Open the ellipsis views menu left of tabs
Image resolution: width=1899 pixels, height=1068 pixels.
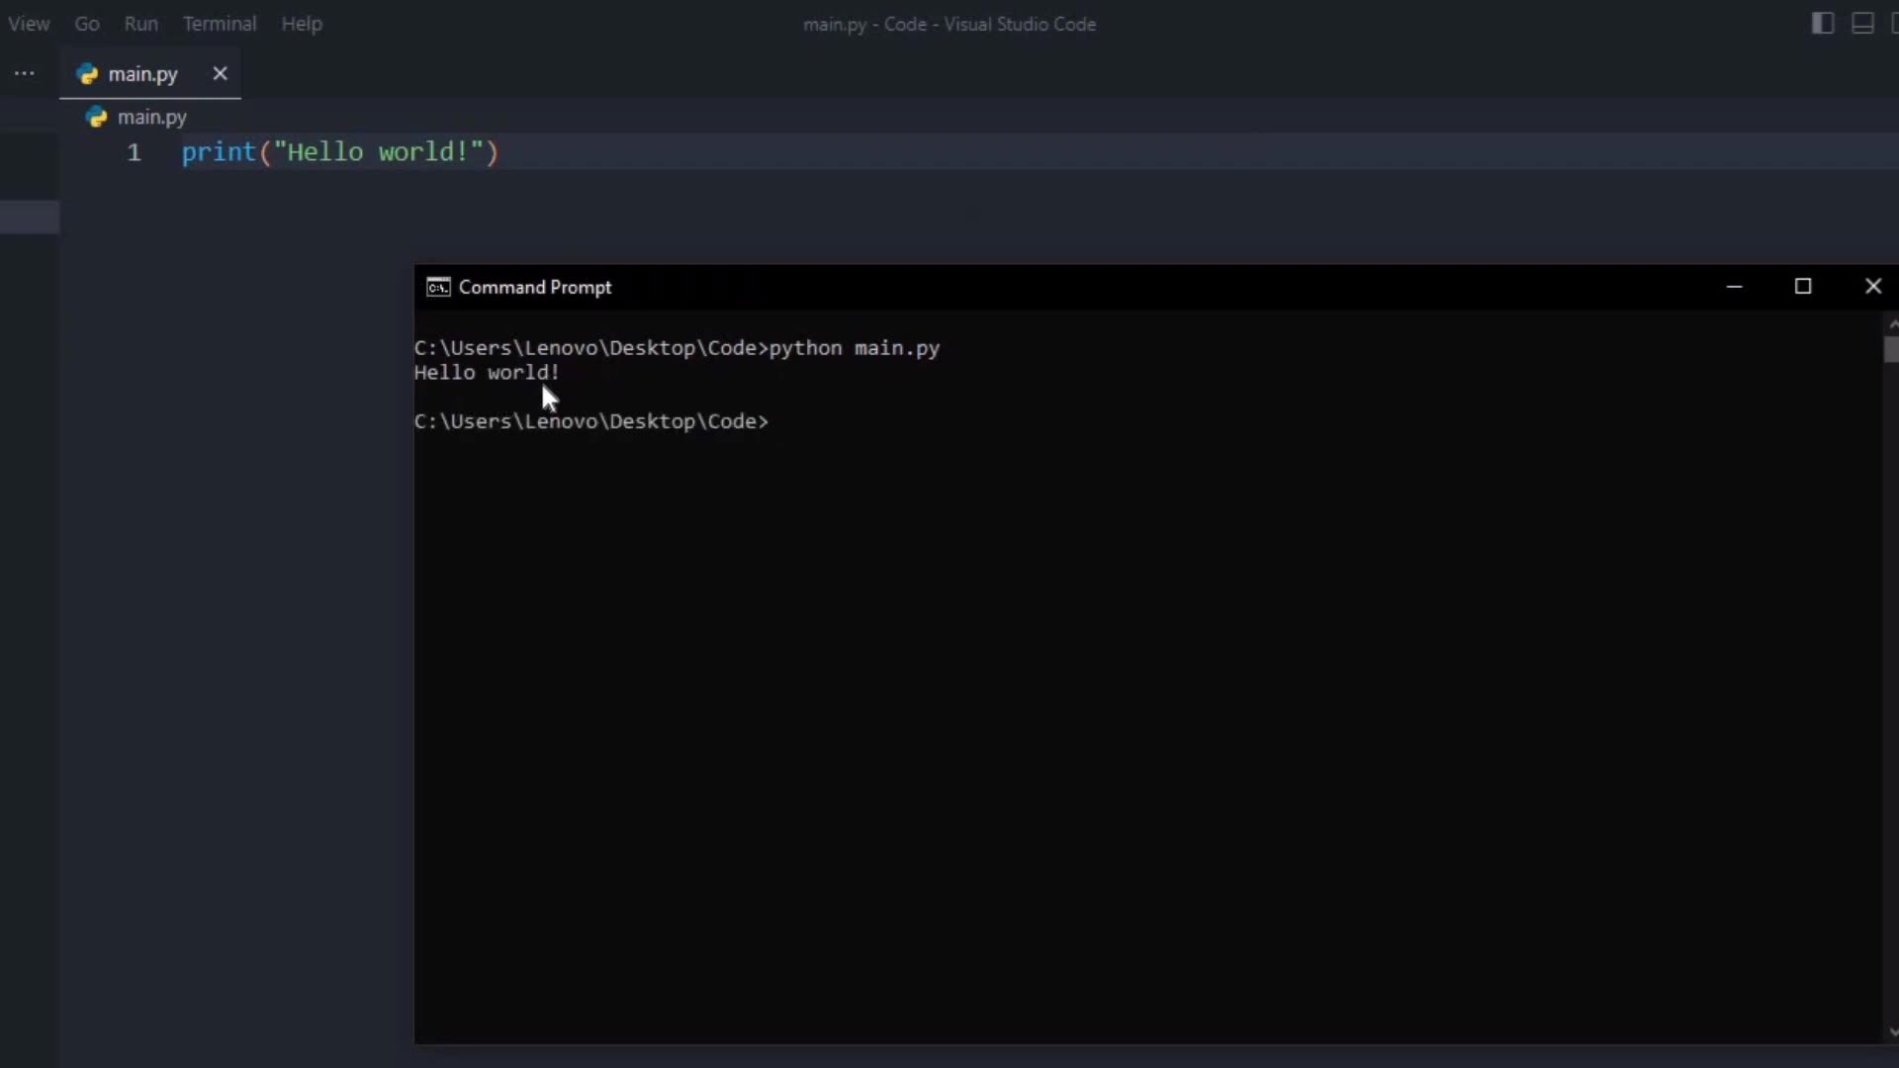coord(25,74)
